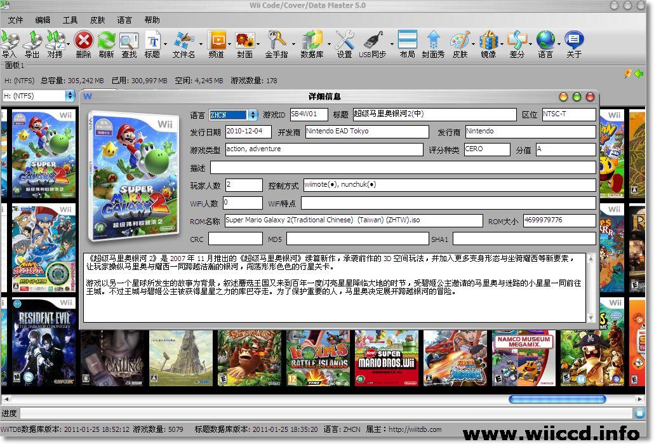Select the Worms Battle Islands cover
This screenshot has width=654, height=444.
point(318,358)
